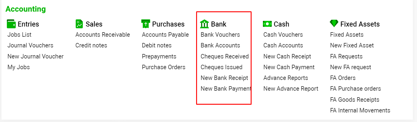Click the Fixed Assets diamond icon
Screen dimensions: 417x122
click(x=334, y=24)
